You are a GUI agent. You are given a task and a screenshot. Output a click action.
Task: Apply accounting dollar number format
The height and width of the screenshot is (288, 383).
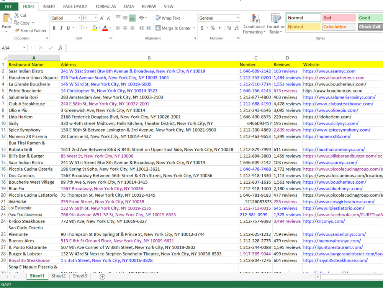[202, 28]
